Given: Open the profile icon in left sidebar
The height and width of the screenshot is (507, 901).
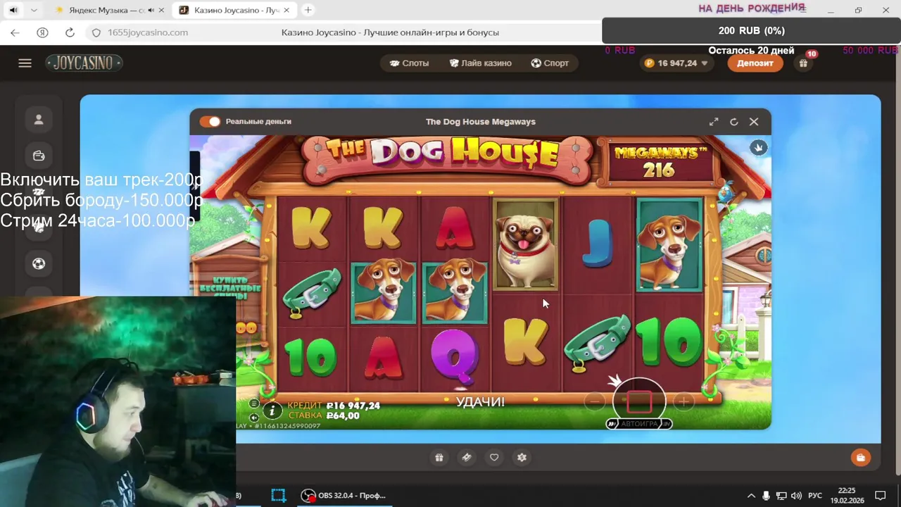Looking at the screenshot, I should coord(39,120).
